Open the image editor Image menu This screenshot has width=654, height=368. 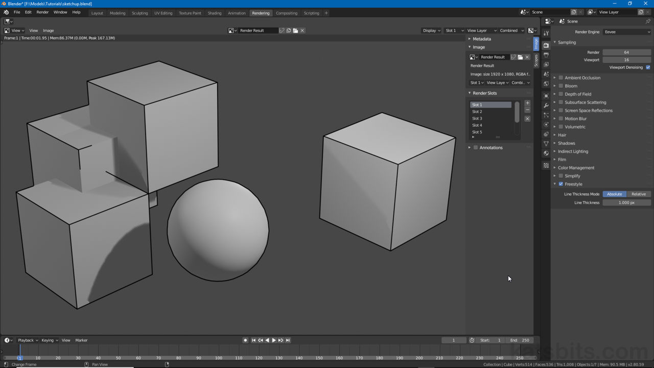49,31
